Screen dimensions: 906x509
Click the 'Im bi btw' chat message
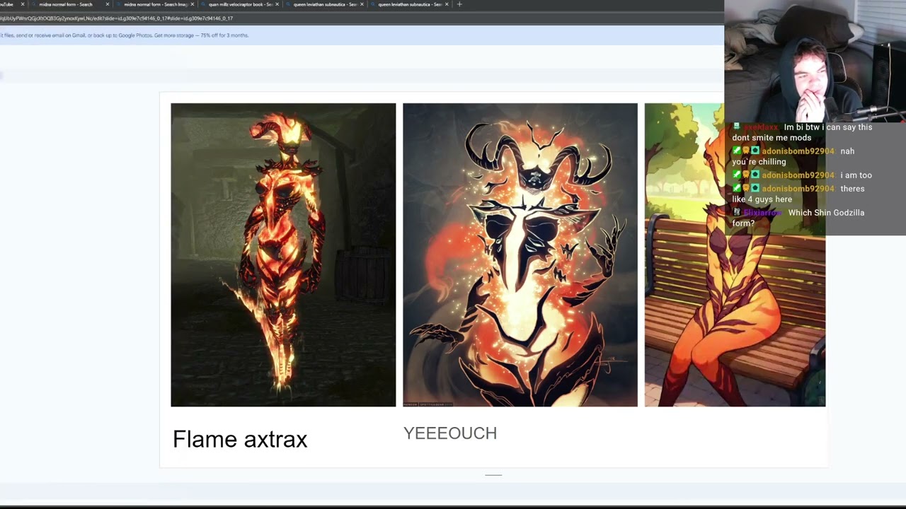pos(802,132)
